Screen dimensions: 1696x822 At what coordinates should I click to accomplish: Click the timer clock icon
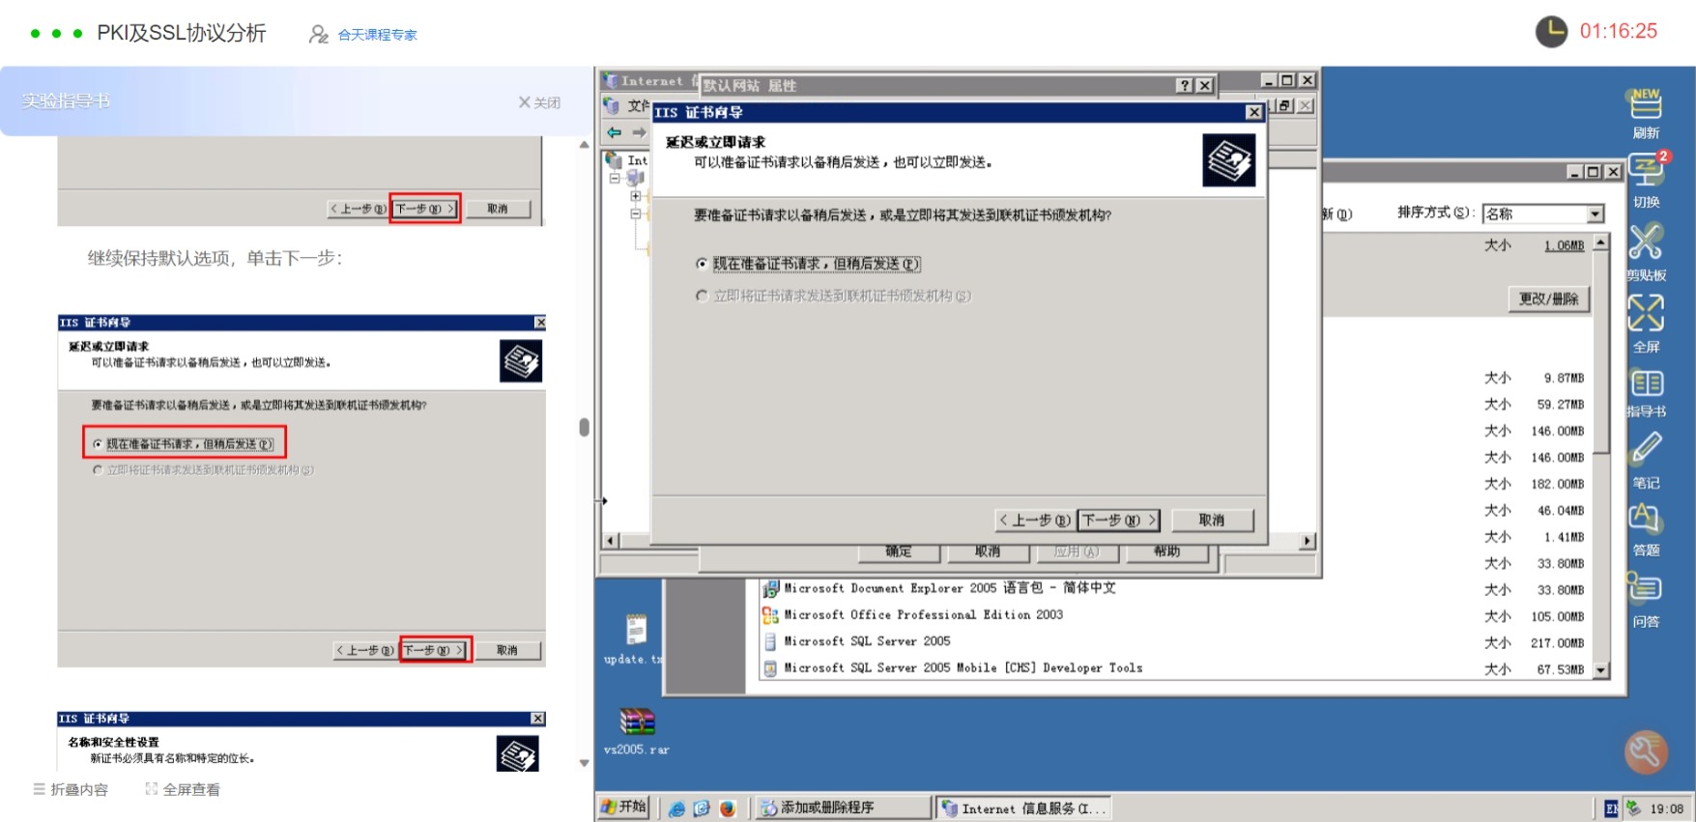point(1551,32)
